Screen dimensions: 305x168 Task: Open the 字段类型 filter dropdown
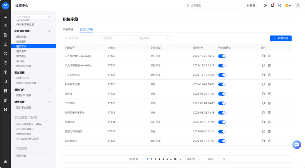(117, 38)
